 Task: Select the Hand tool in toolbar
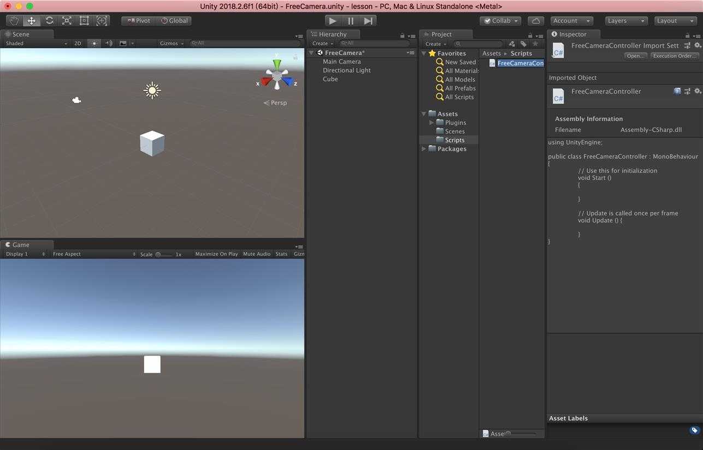point(14,21)
